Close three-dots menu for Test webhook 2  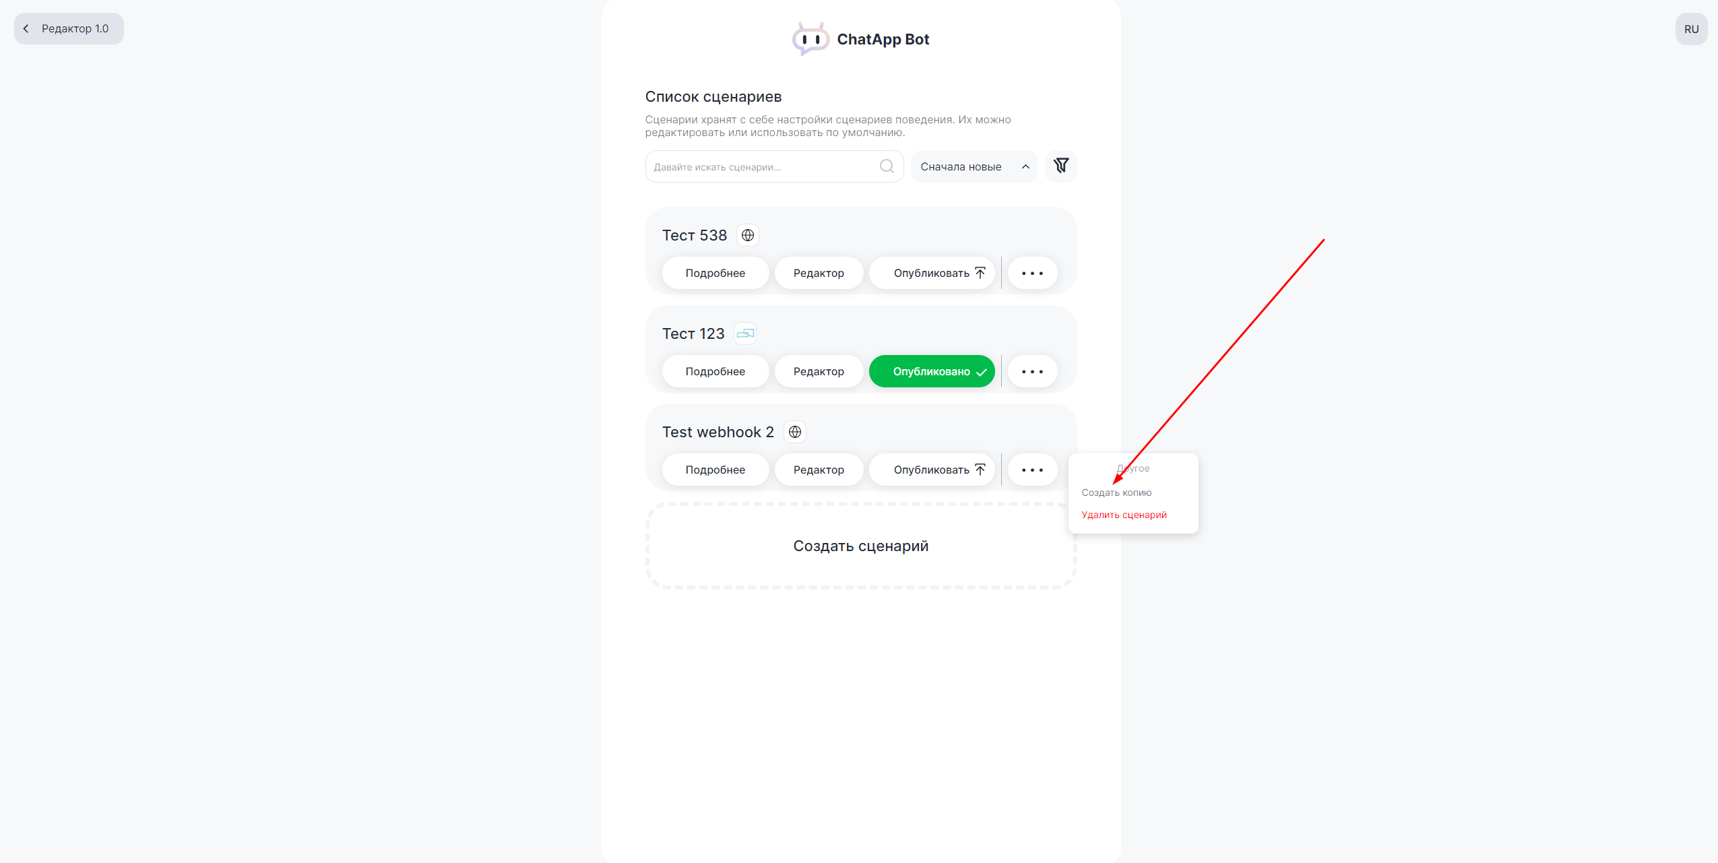(x=1032, y=470)
